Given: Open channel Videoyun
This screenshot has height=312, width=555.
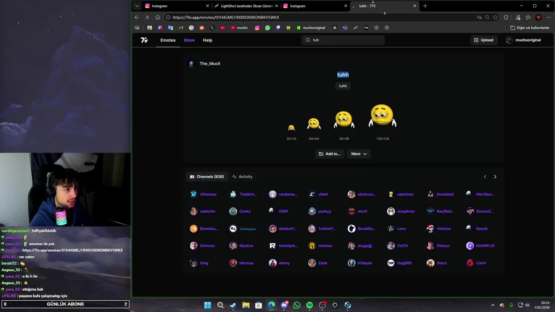Looking at the screenshot, I should [x=243, y=228].
